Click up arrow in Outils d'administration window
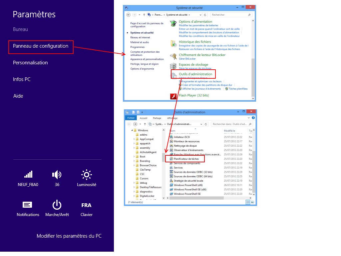 click(145, 124)
